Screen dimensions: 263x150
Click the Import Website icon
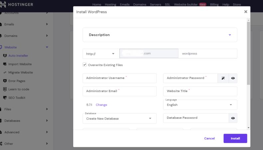pyautogui.click(x=5, y=64)
